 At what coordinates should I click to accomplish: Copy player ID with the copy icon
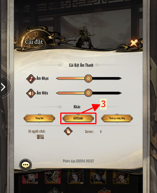coord(68,131)
